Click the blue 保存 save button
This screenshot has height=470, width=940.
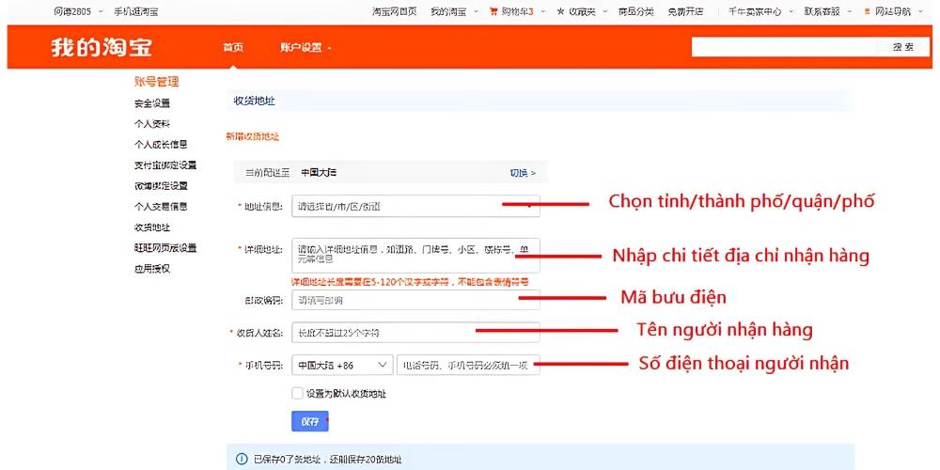click(x=310, y=421)
